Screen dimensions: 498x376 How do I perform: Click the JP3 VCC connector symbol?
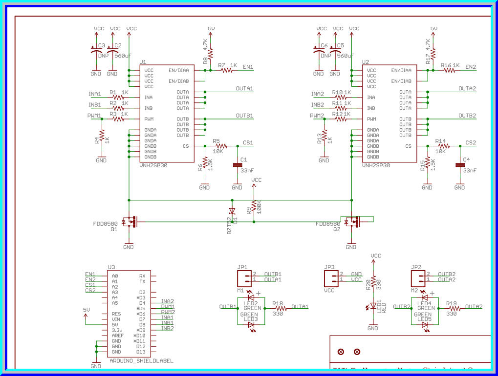(331, 277)
